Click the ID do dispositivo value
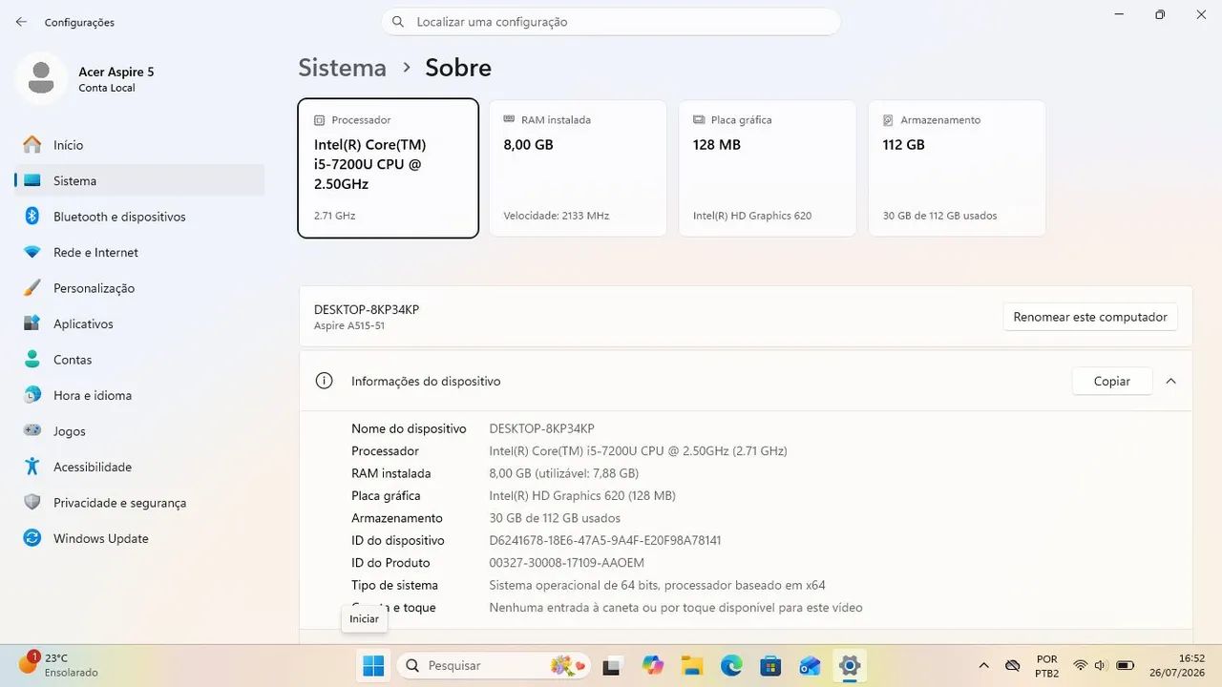Viewport: 1222px width, 687px height. pos(605,540)
